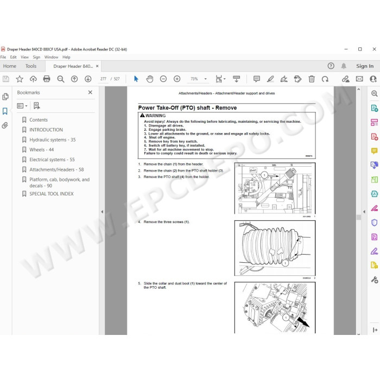The image size is (380, 380).
Task: Click the scrolling mode icon
Action: coord(236,79)
